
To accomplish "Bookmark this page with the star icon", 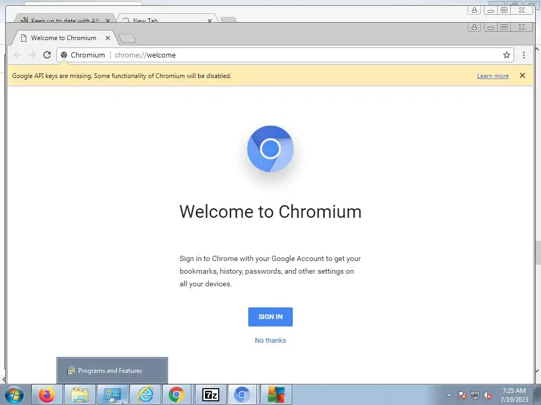I will pos(507,55).
